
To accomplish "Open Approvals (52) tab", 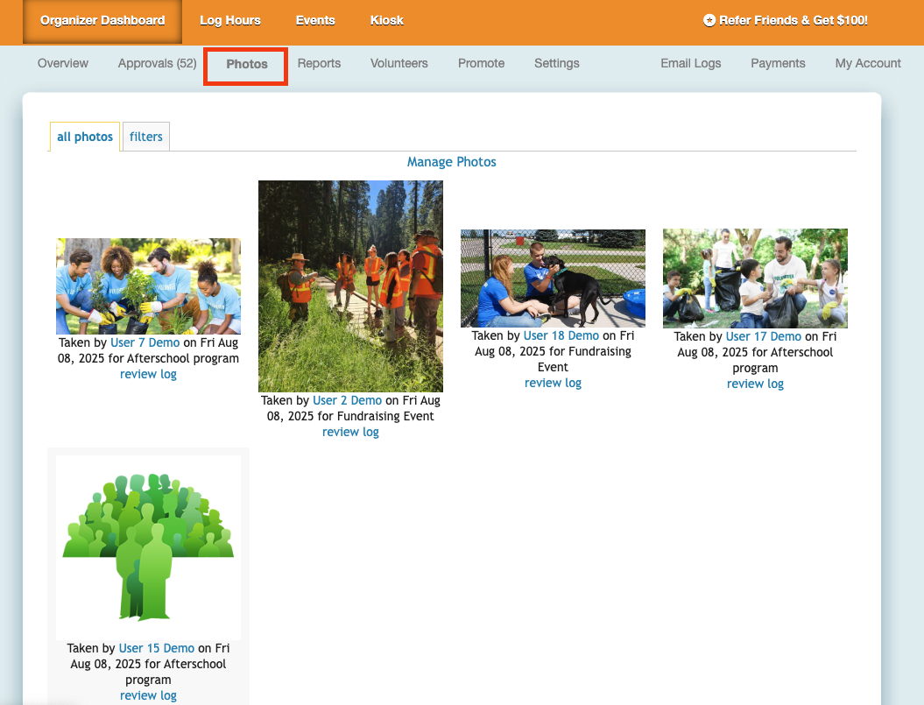I will point(158,64).
